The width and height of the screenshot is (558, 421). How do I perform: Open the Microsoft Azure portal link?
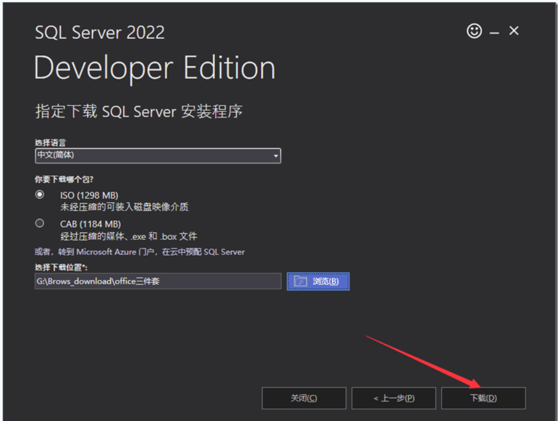(139, 252)
